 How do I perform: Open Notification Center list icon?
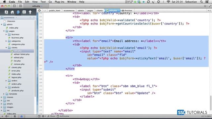pyautogui.click(x=207, y=2)
